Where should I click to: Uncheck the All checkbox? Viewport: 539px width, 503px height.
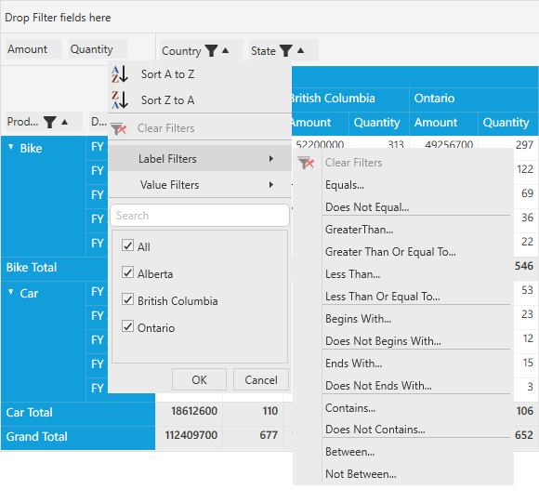tap(128, 245)
